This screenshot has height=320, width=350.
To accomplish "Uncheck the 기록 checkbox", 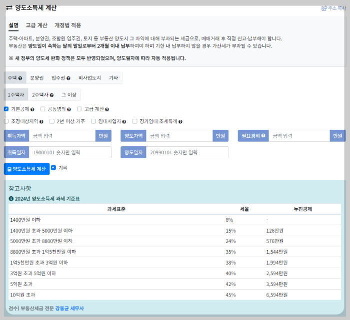I will coord(53,168).
